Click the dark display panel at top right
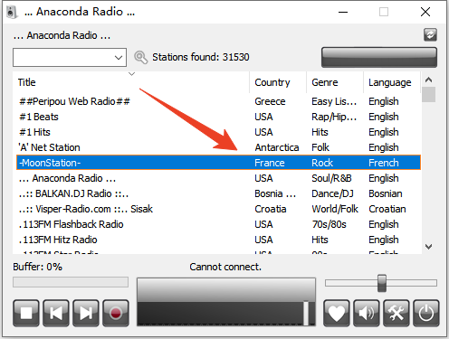The height and width of the screenshot is (339, 449). pos(379,57)
